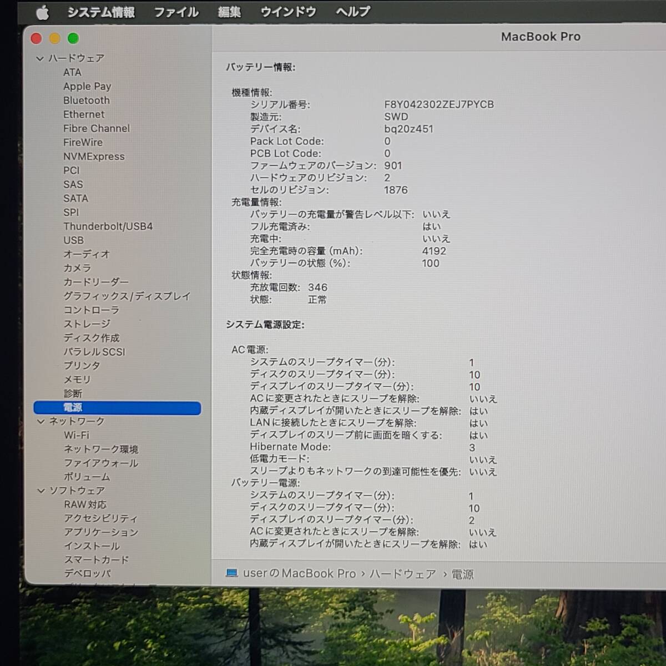
Task: Click the computer icon in the path bar
Action: click(x=232, y=574)
